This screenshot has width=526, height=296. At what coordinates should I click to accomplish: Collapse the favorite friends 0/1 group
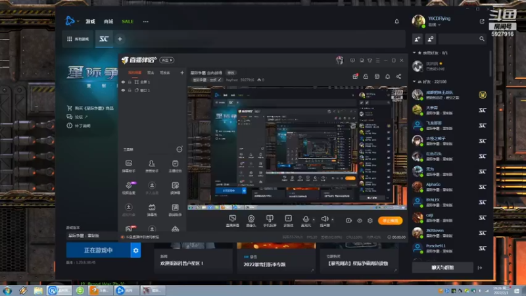[414, 53]
